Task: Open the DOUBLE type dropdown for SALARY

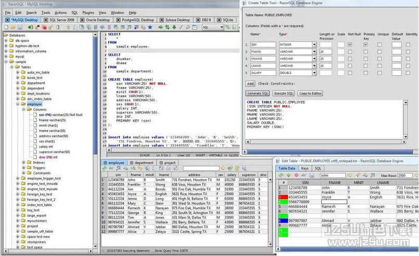Action: tap(314, 73)
